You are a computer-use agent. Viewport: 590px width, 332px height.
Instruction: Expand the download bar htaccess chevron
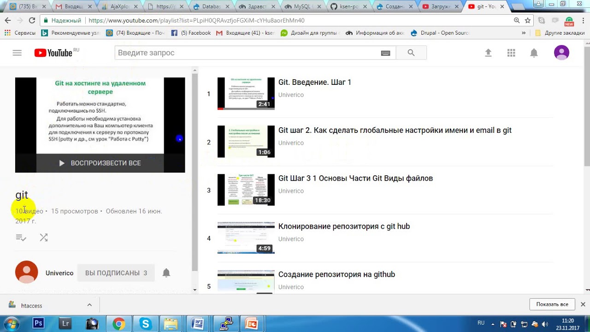click(x=89, y=305)
